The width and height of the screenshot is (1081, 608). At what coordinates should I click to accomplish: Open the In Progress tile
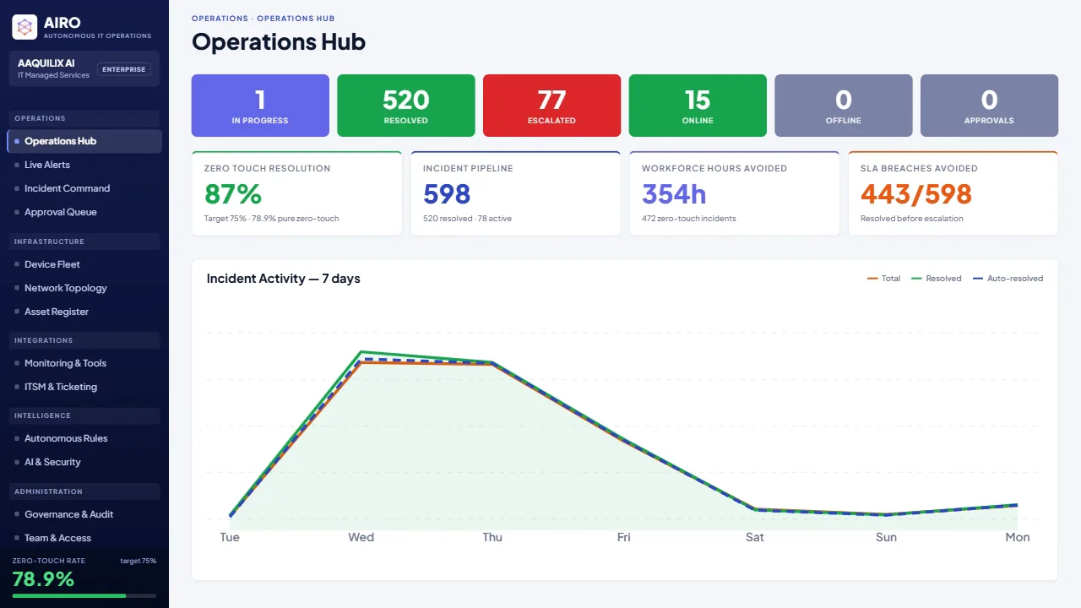[260, 106]
